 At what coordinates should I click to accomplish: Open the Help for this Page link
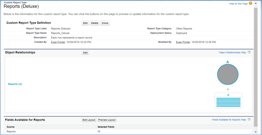pyautogui.click(x=238, y=4)
